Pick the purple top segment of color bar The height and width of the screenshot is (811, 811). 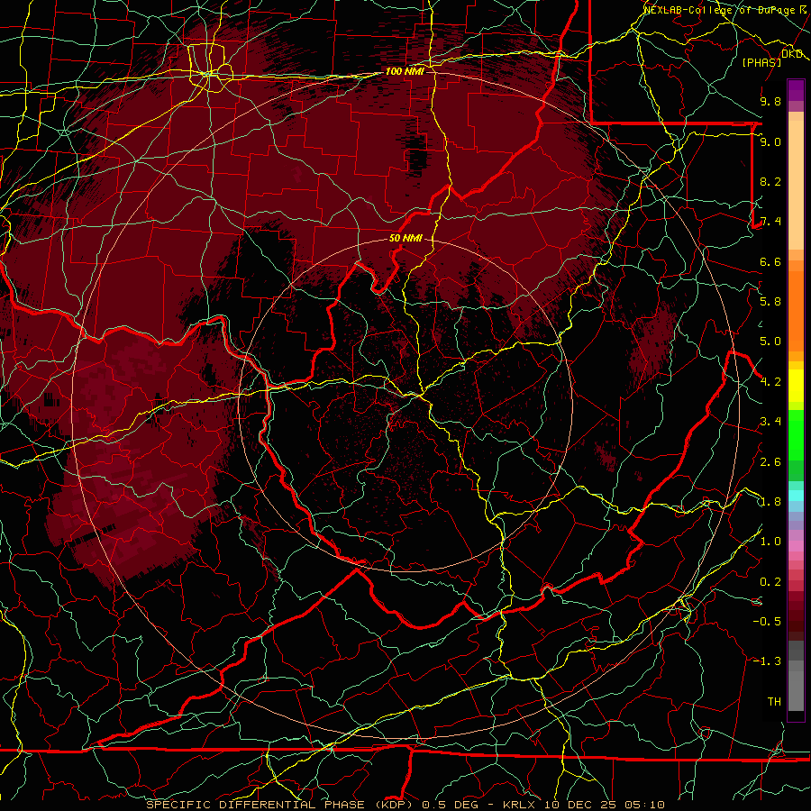pos(796,90)
